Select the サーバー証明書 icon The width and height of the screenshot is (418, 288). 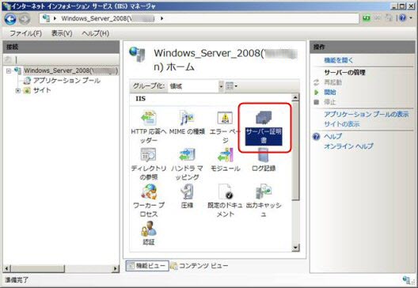click(x=264, y=118)
